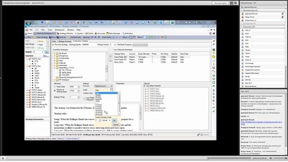Select Quarterly in the scale list
The width and height of the screenshot is (288, 162).
[x=99, y=99]
